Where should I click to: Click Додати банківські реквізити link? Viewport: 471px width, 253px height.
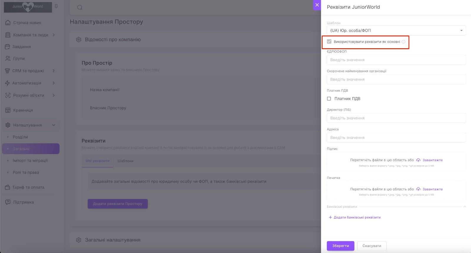pyautogui.click(x=357, y=217)
